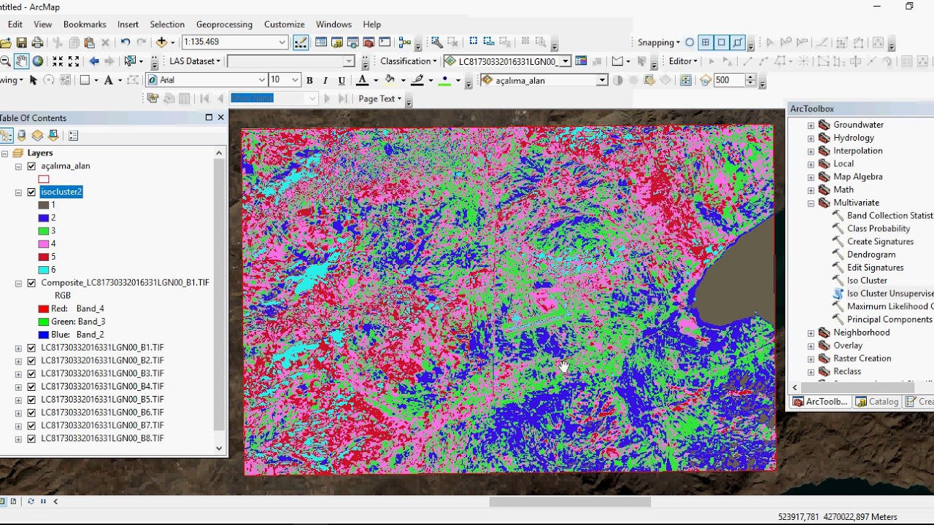Image resolution: width=934 pixels, height=525 pixels.
Task: Toggle the açalıma_alan layer checkbox
Action: tap(31, 166)
